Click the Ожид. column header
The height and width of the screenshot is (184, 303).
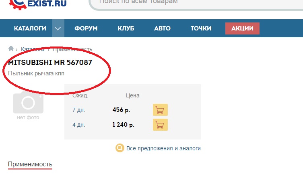point(80,95)
